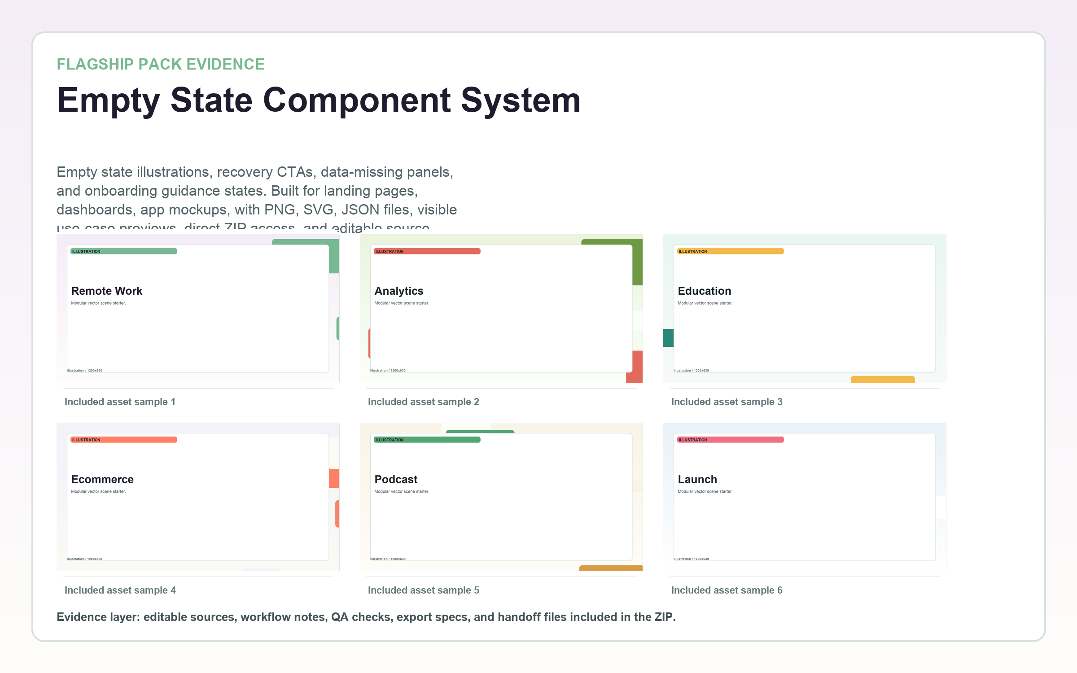
Task: Click the yellow ILLUSTRATION tag on Education
Action: (x=730, y=251)
